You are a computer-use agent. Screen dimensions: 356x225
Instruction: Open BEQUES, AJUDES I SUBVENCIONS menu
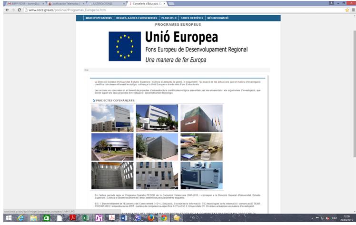tap(137, 18)
